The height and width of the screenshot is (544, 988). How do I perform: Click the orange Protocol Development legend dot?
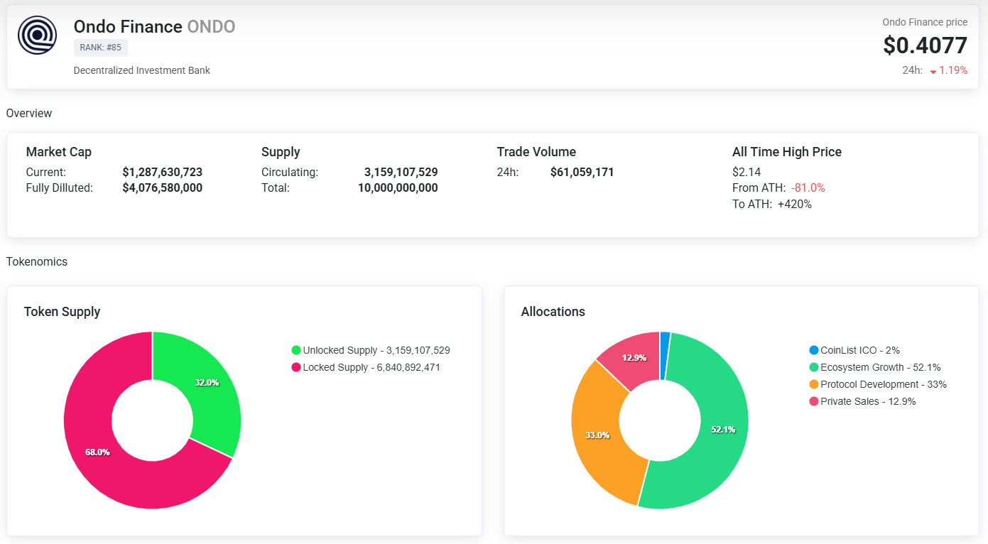point(814,384)
